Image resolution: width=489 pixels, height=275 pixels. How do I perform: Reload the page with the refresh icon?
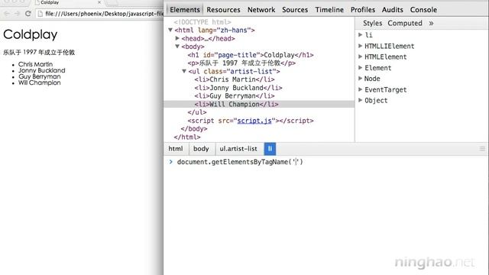pyautogui.click(x=28, y=14)
